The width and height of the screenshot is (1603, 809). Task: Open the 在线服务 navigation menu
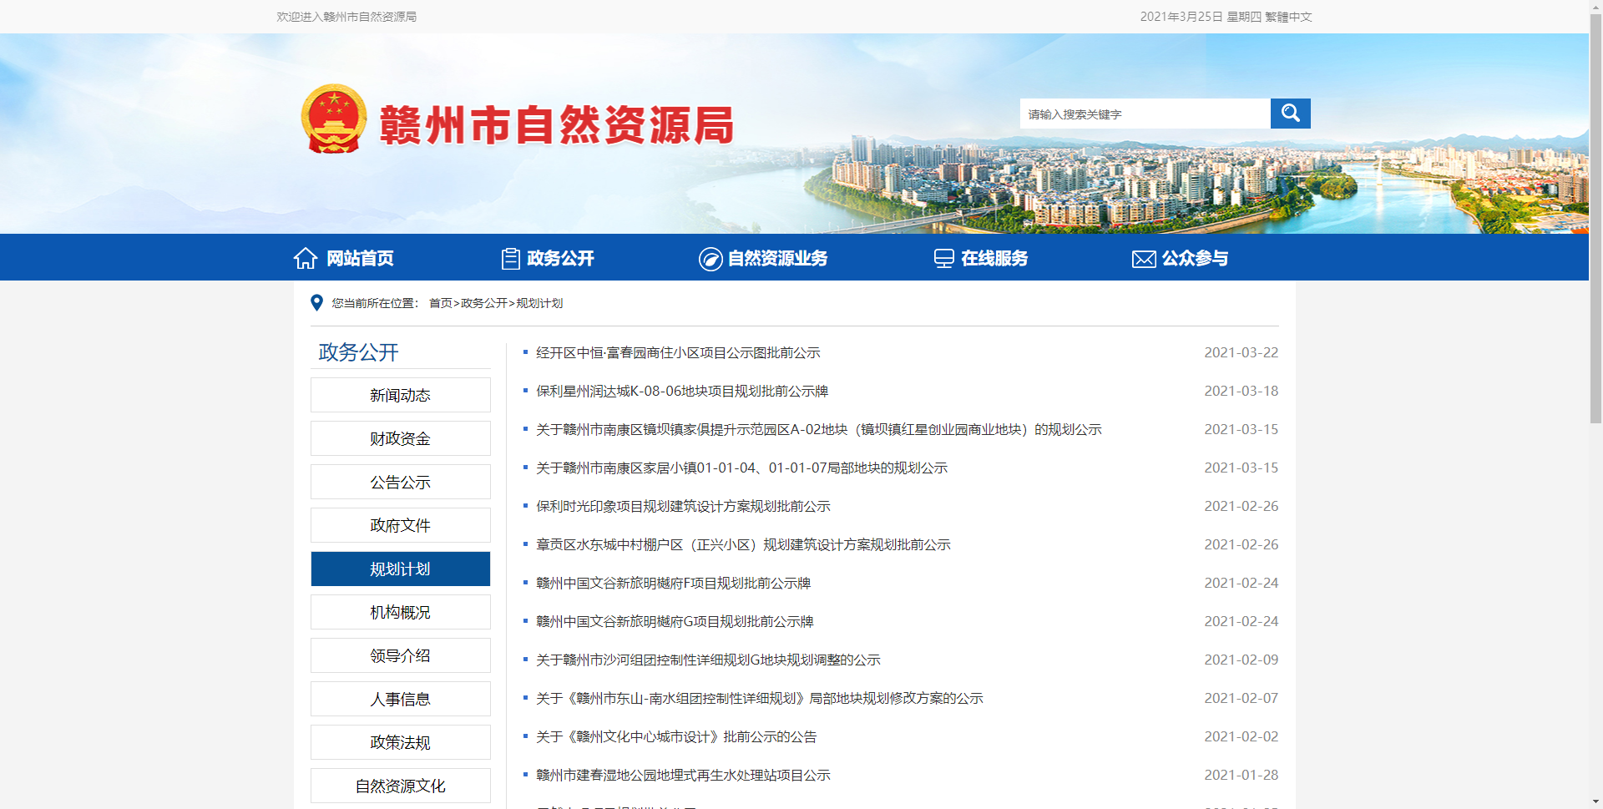pos(995,258)
